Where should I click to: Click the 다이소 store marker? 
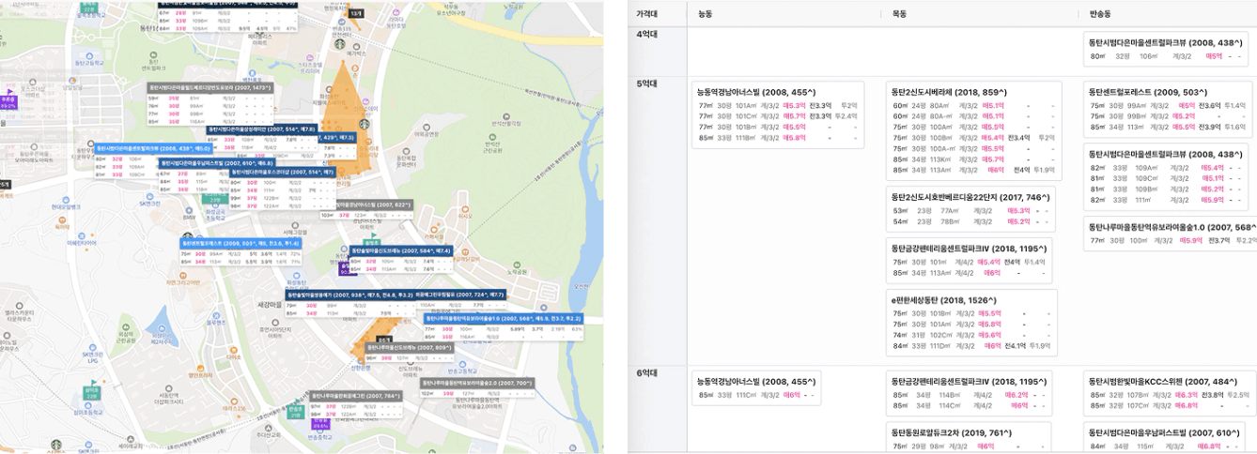point(233,349)
